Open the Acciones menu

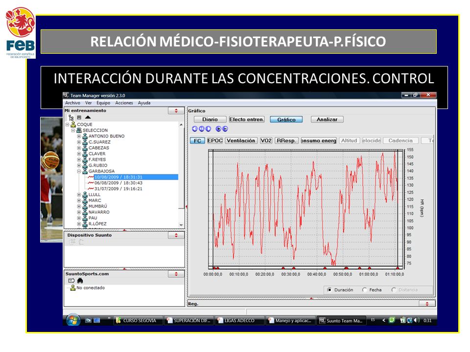point(124,103)
